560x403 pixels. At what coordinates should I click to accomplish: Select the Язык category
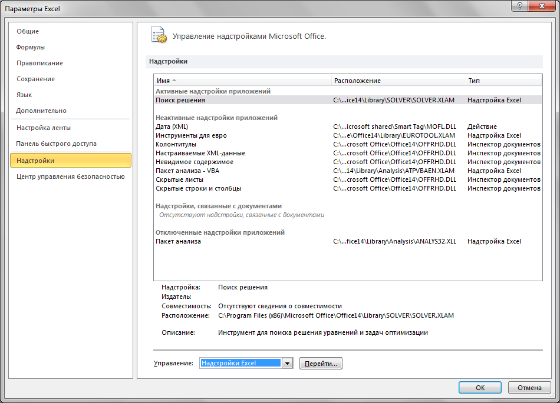click(x=24, y=95)
